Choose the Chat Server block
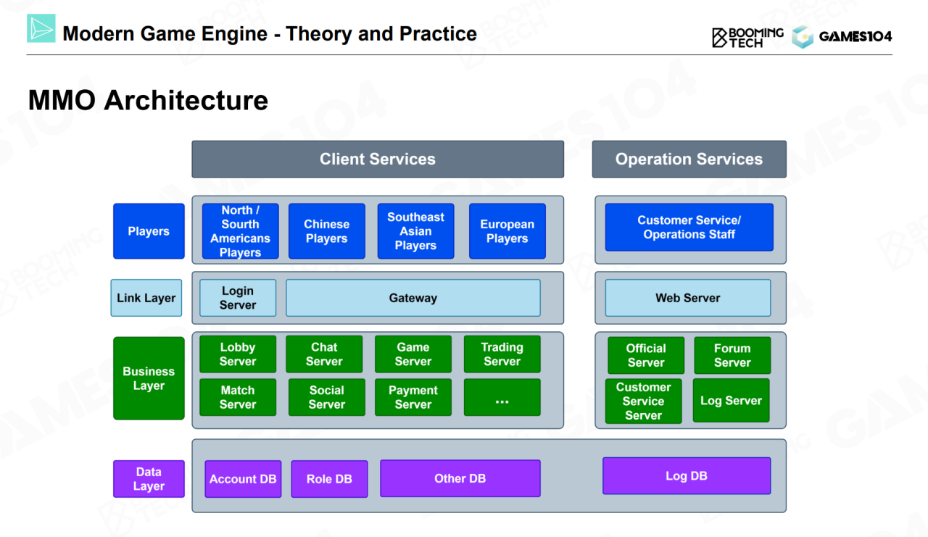 click(x=324, y=354)
